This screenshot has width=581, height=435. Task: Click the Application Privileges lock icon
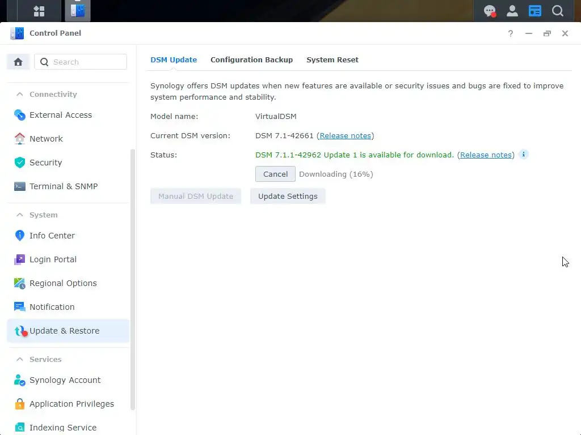20,403
